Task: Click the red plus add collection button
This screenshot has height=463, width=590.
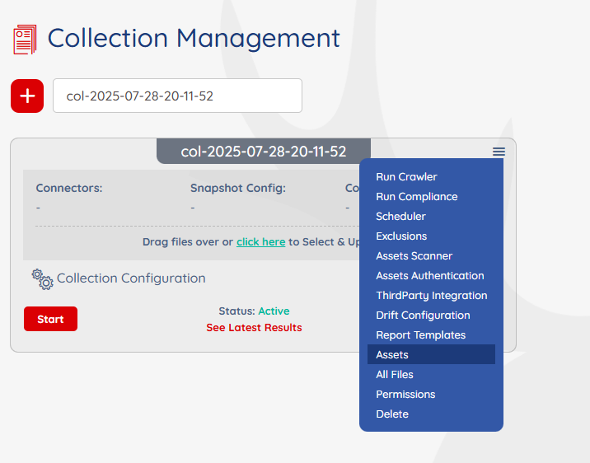Action: click(27, 96)
